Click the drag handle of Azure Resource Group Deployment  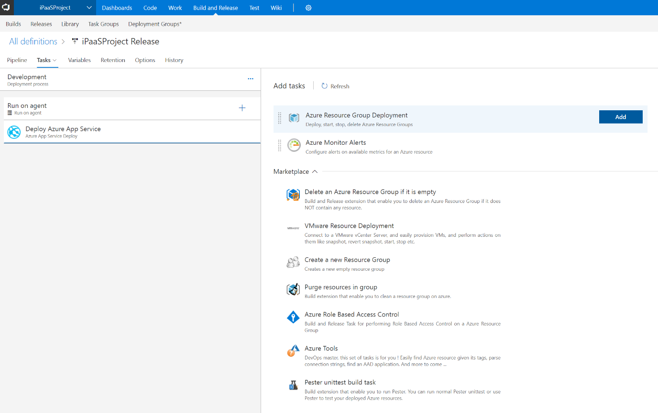coord(280,118)
